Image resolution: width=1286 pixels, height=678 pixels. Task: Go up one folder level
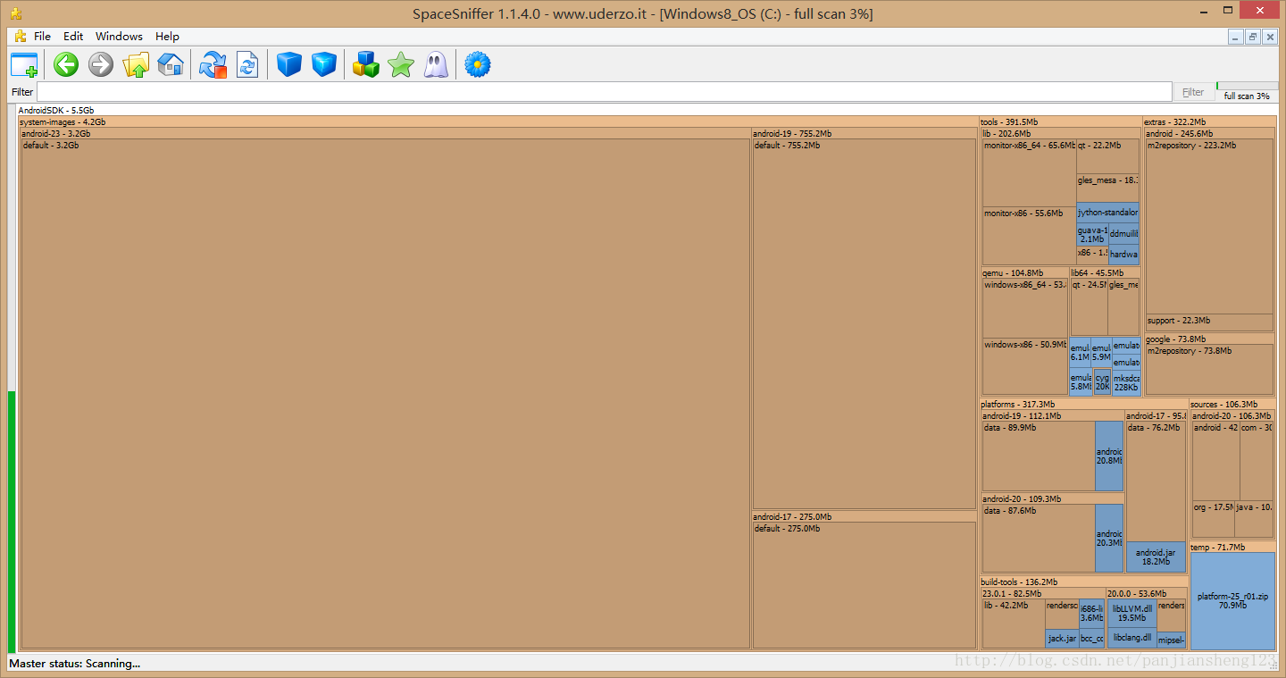[x=136, y=64]
